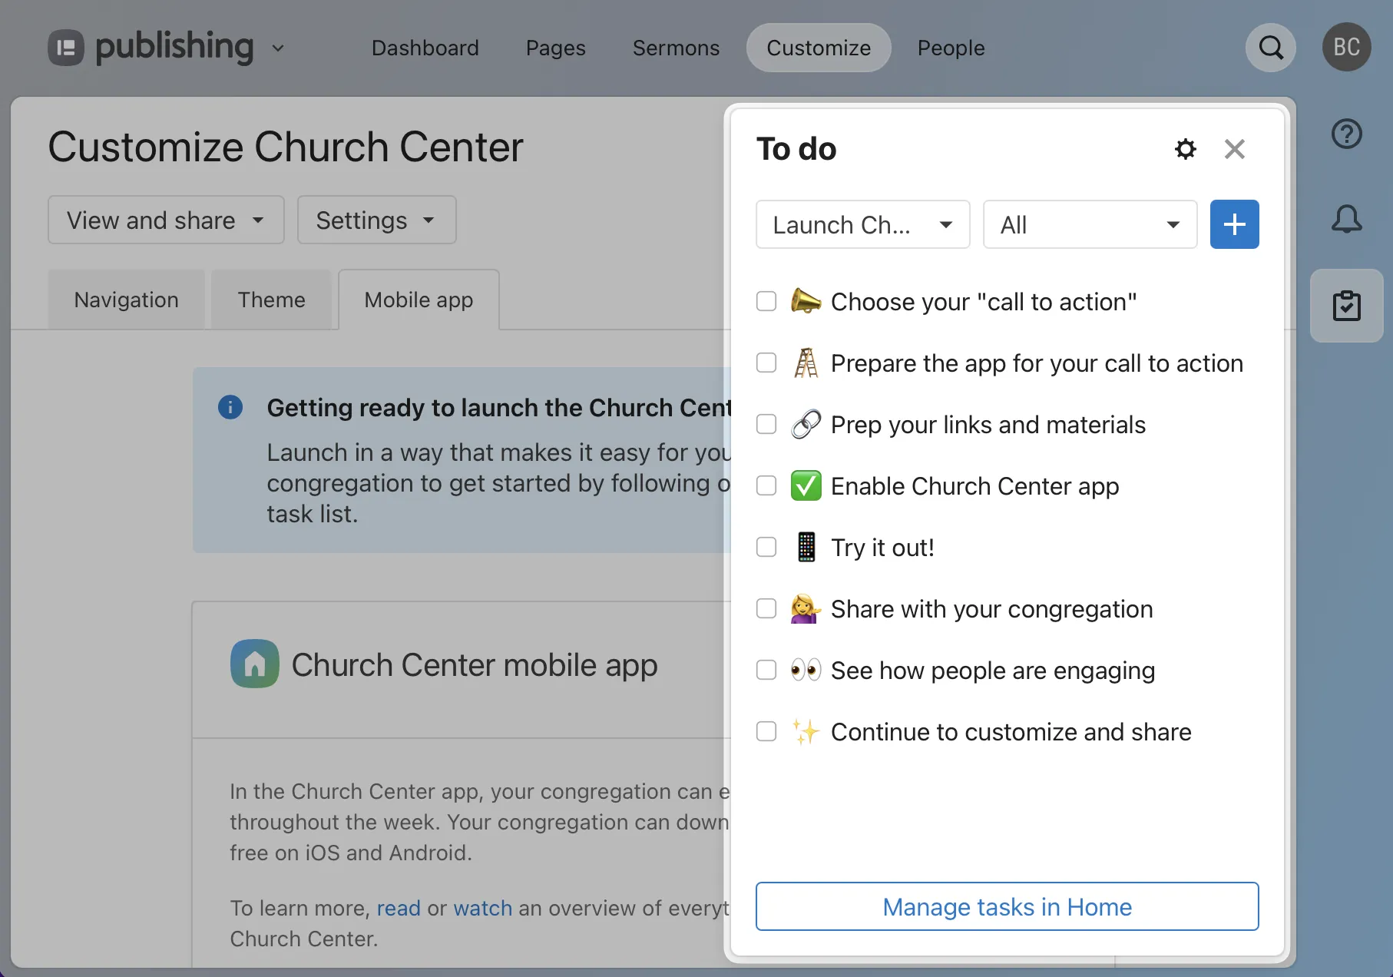Click Manage tasks in Home
Viewport: 1393px width, 977px height.
click(x=1007, y=906)
